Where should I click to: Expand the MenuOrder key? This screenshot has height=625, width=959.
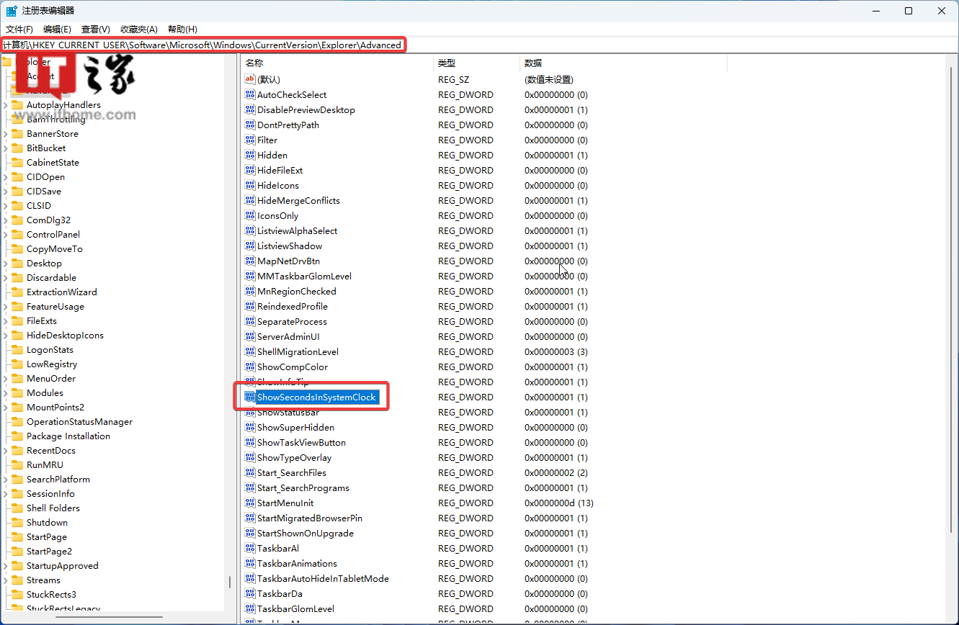[6, 378]
